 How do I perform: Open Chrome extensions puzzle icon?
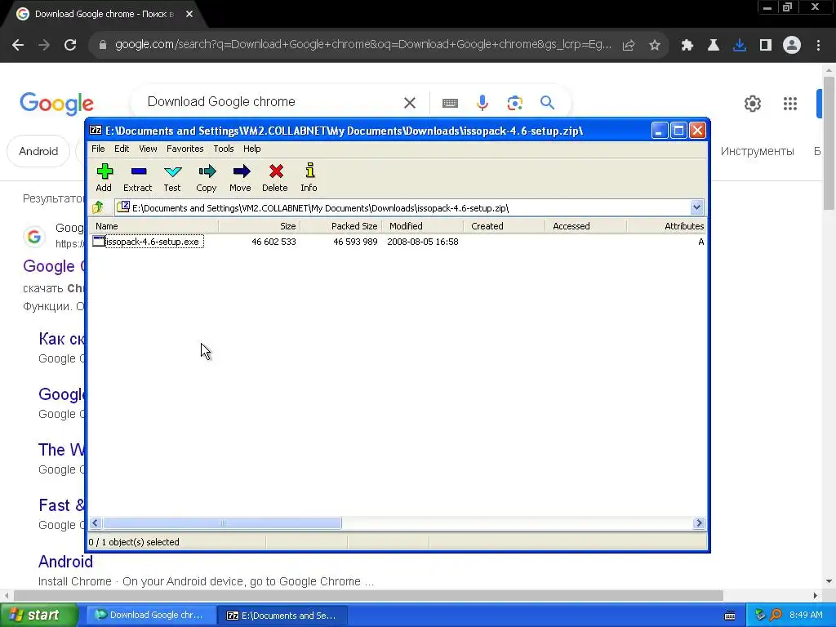[687, 46]
